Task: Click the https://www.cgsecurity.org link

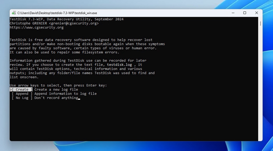Action: pyautogui.click(x=37, y=27)
